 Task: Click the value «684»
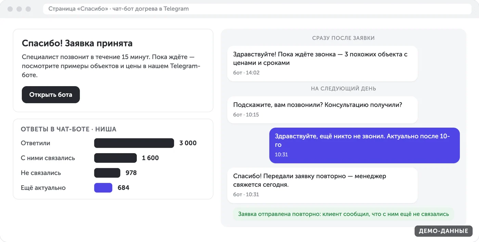pyautogui.click(x=123, y=188)
